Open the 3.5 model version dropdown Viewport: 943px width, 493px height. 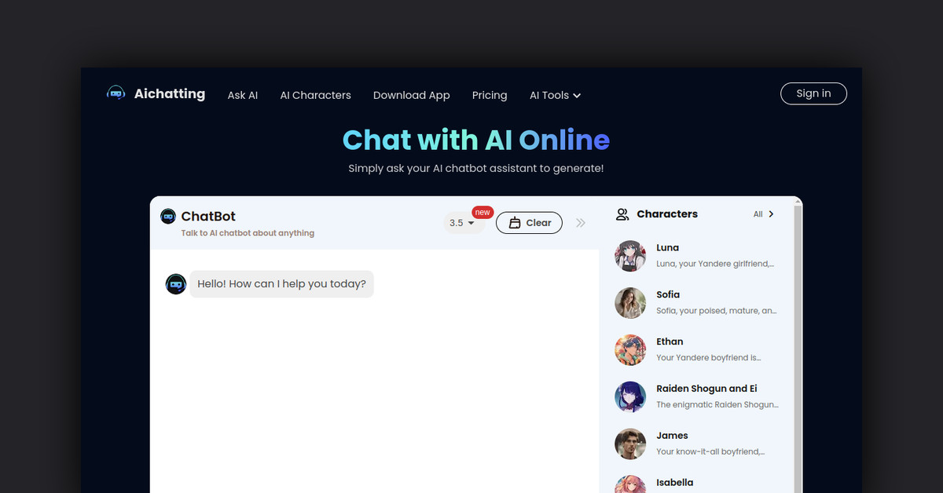[462, 223]
